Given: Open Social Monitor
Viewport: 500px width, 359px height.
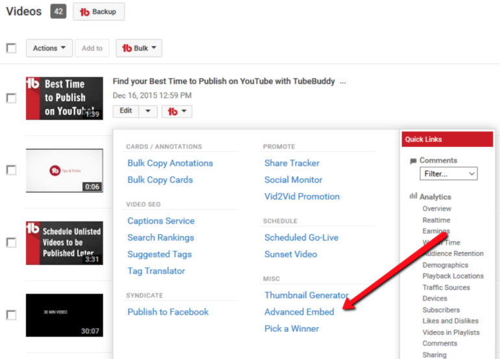Looking at the screenshot, I should click(294, 179).
